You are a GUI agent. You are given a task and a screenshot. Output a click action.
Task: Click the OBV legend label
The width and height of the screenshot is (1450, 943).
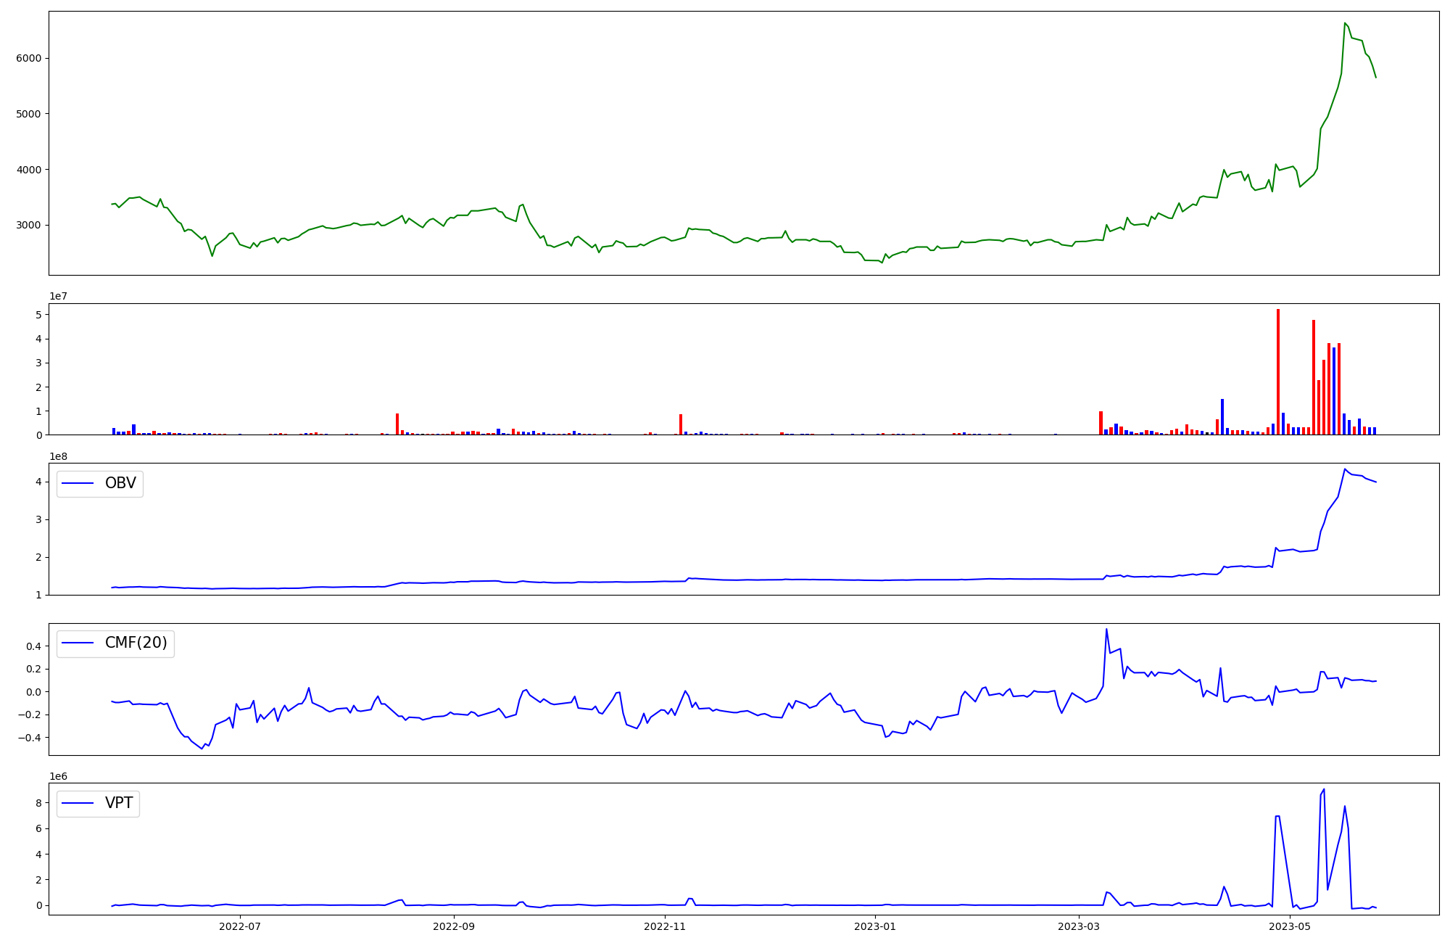[120, 483]
